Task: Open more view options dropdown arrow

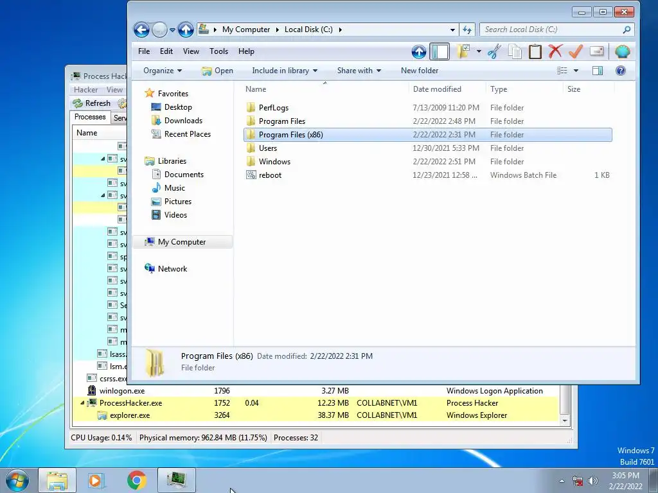Action: point(576,71)
